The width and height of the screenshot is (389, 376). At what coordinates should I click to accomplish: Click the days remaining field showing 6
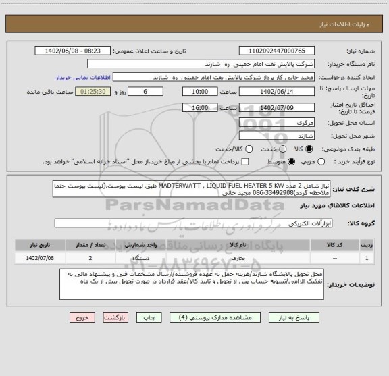pyautogui.click(x=145, y=92)
